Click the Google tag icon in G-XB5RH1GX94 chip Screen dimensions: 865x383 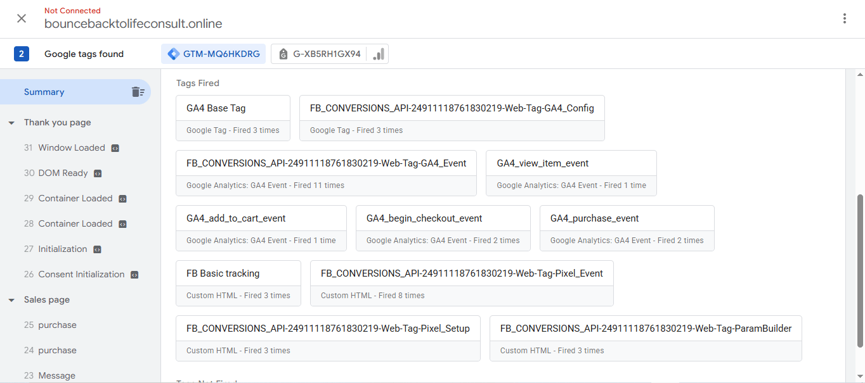pos(283,54)
